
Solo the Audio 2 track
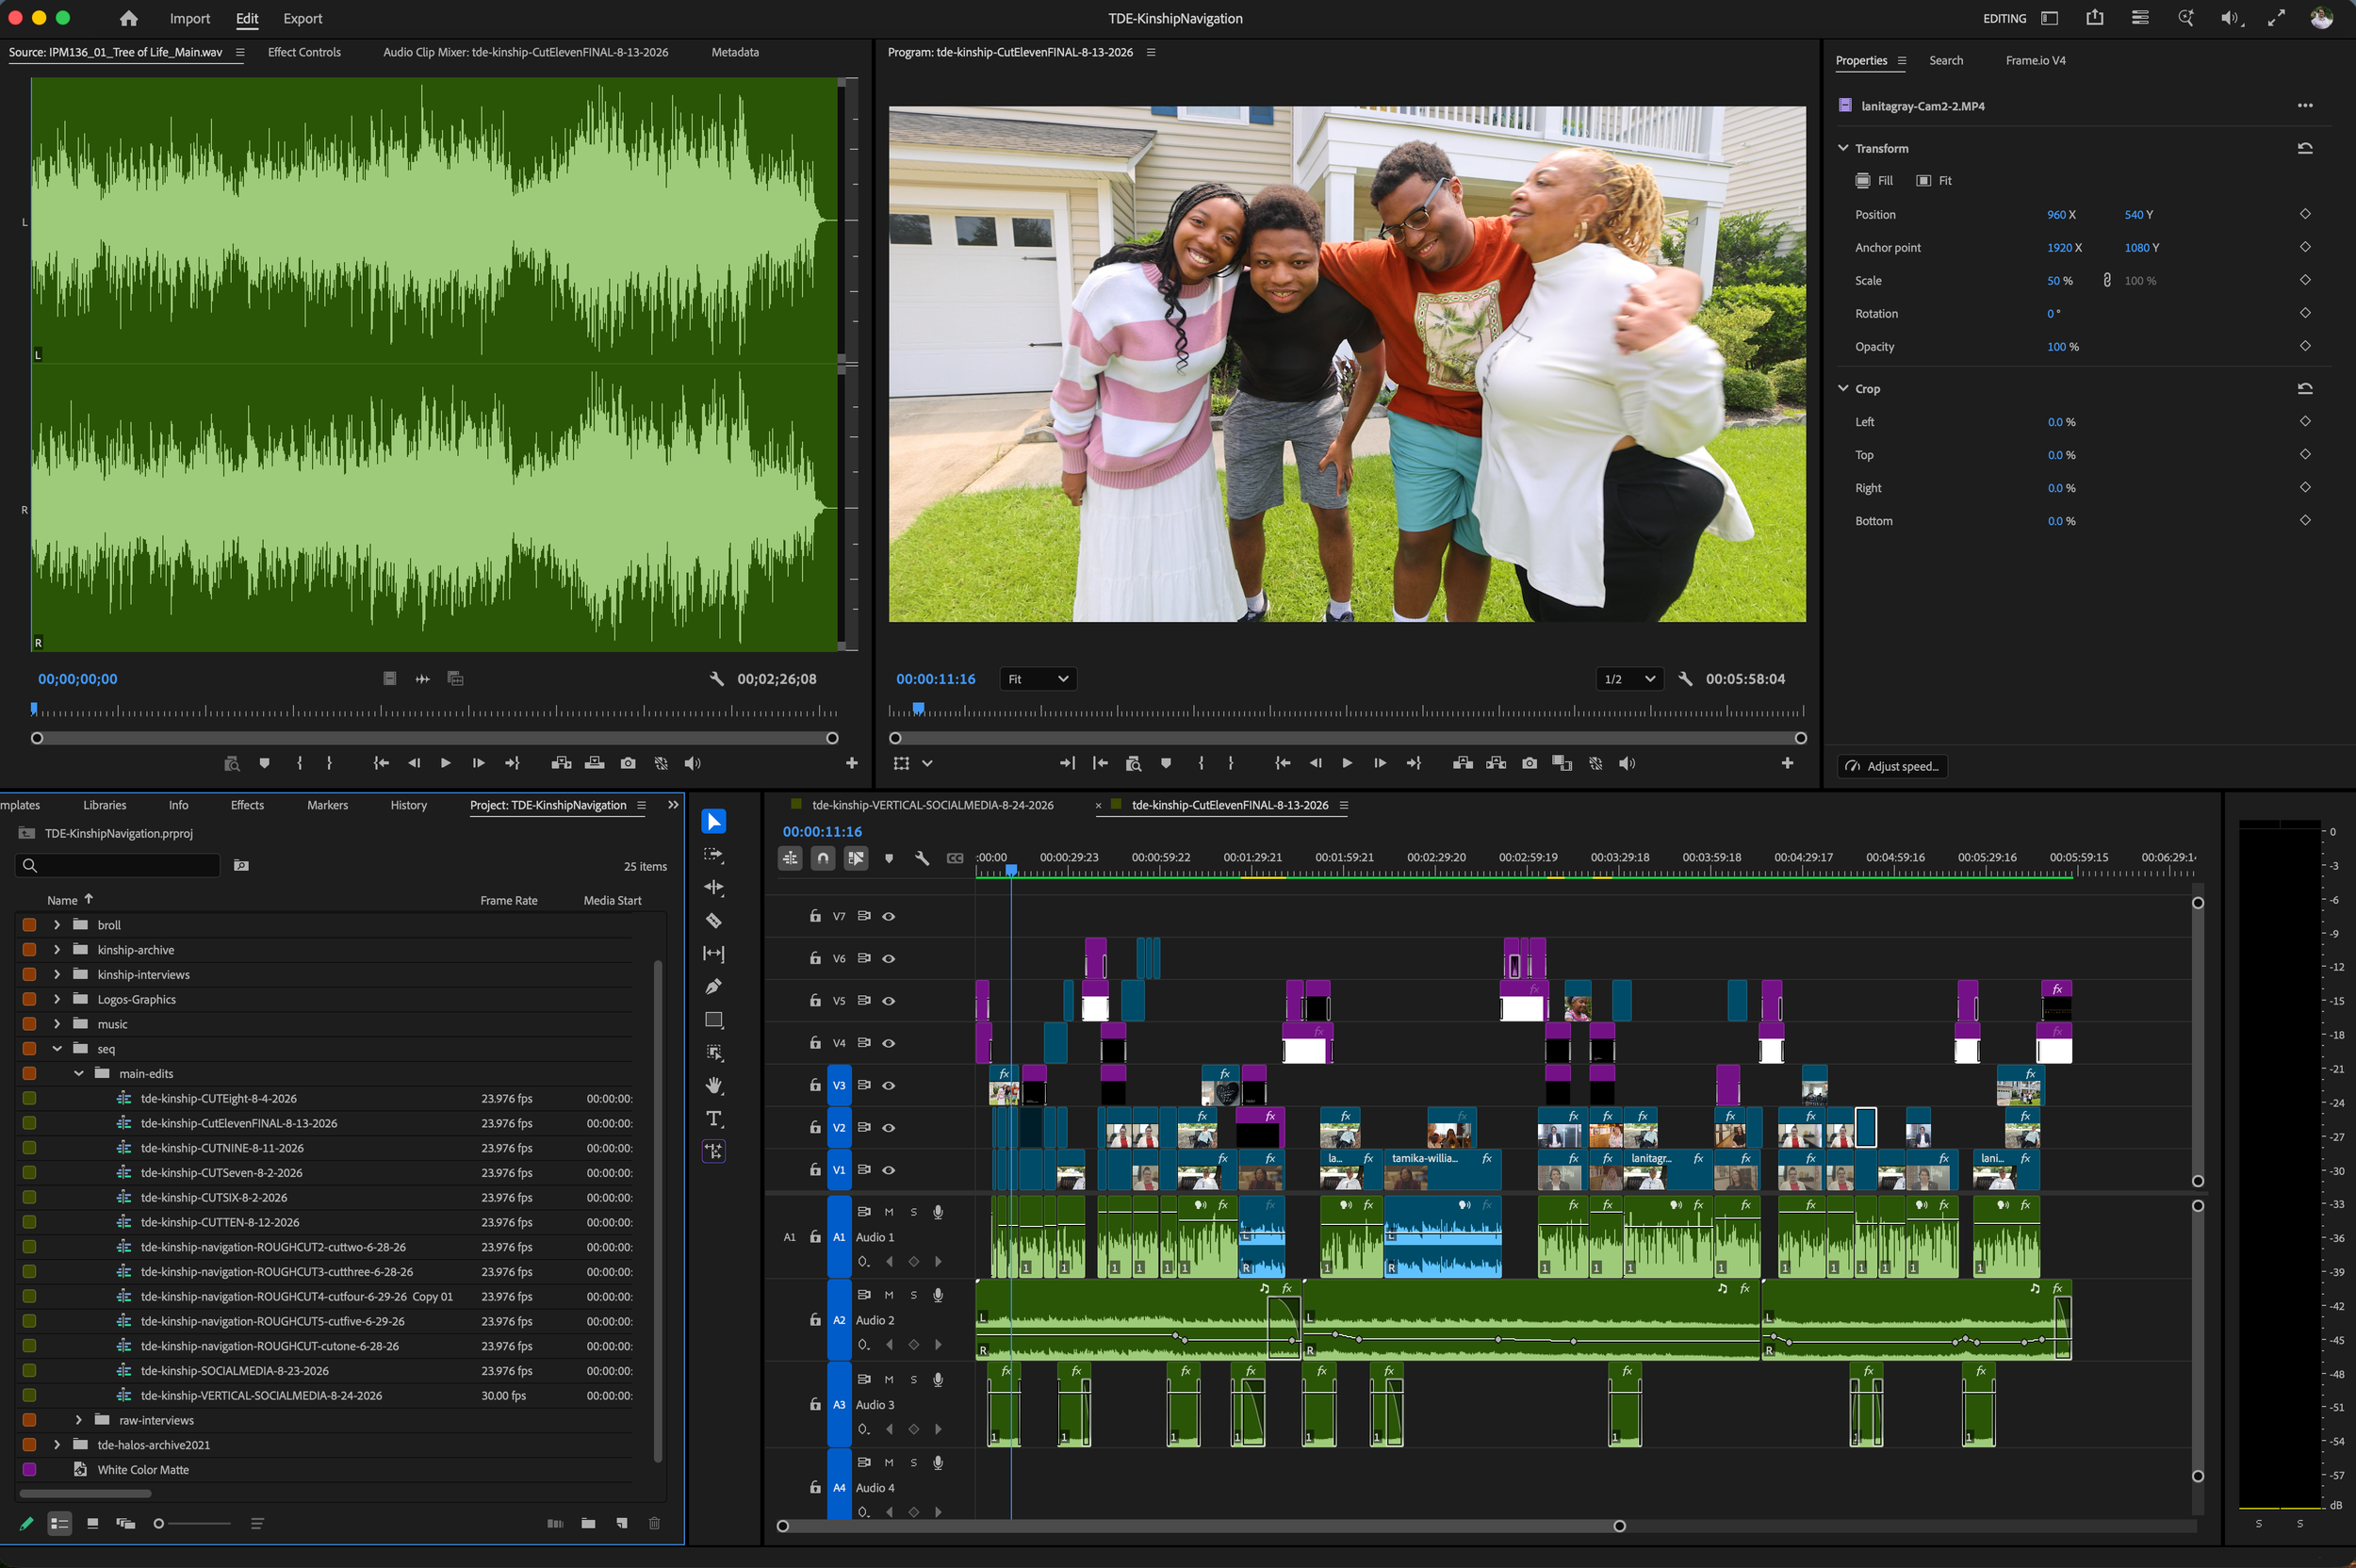tap(913, 1295)
